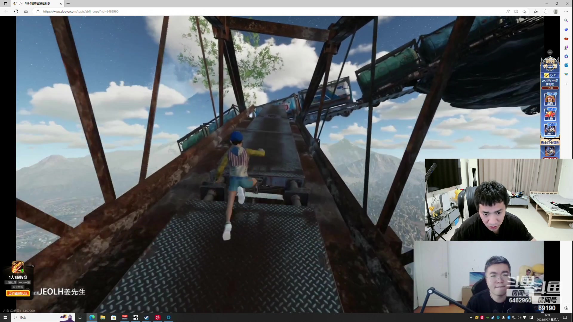Open the 最强勇士团 badge
The width and height of the screenshot is (573, 322).
point(550,64)
